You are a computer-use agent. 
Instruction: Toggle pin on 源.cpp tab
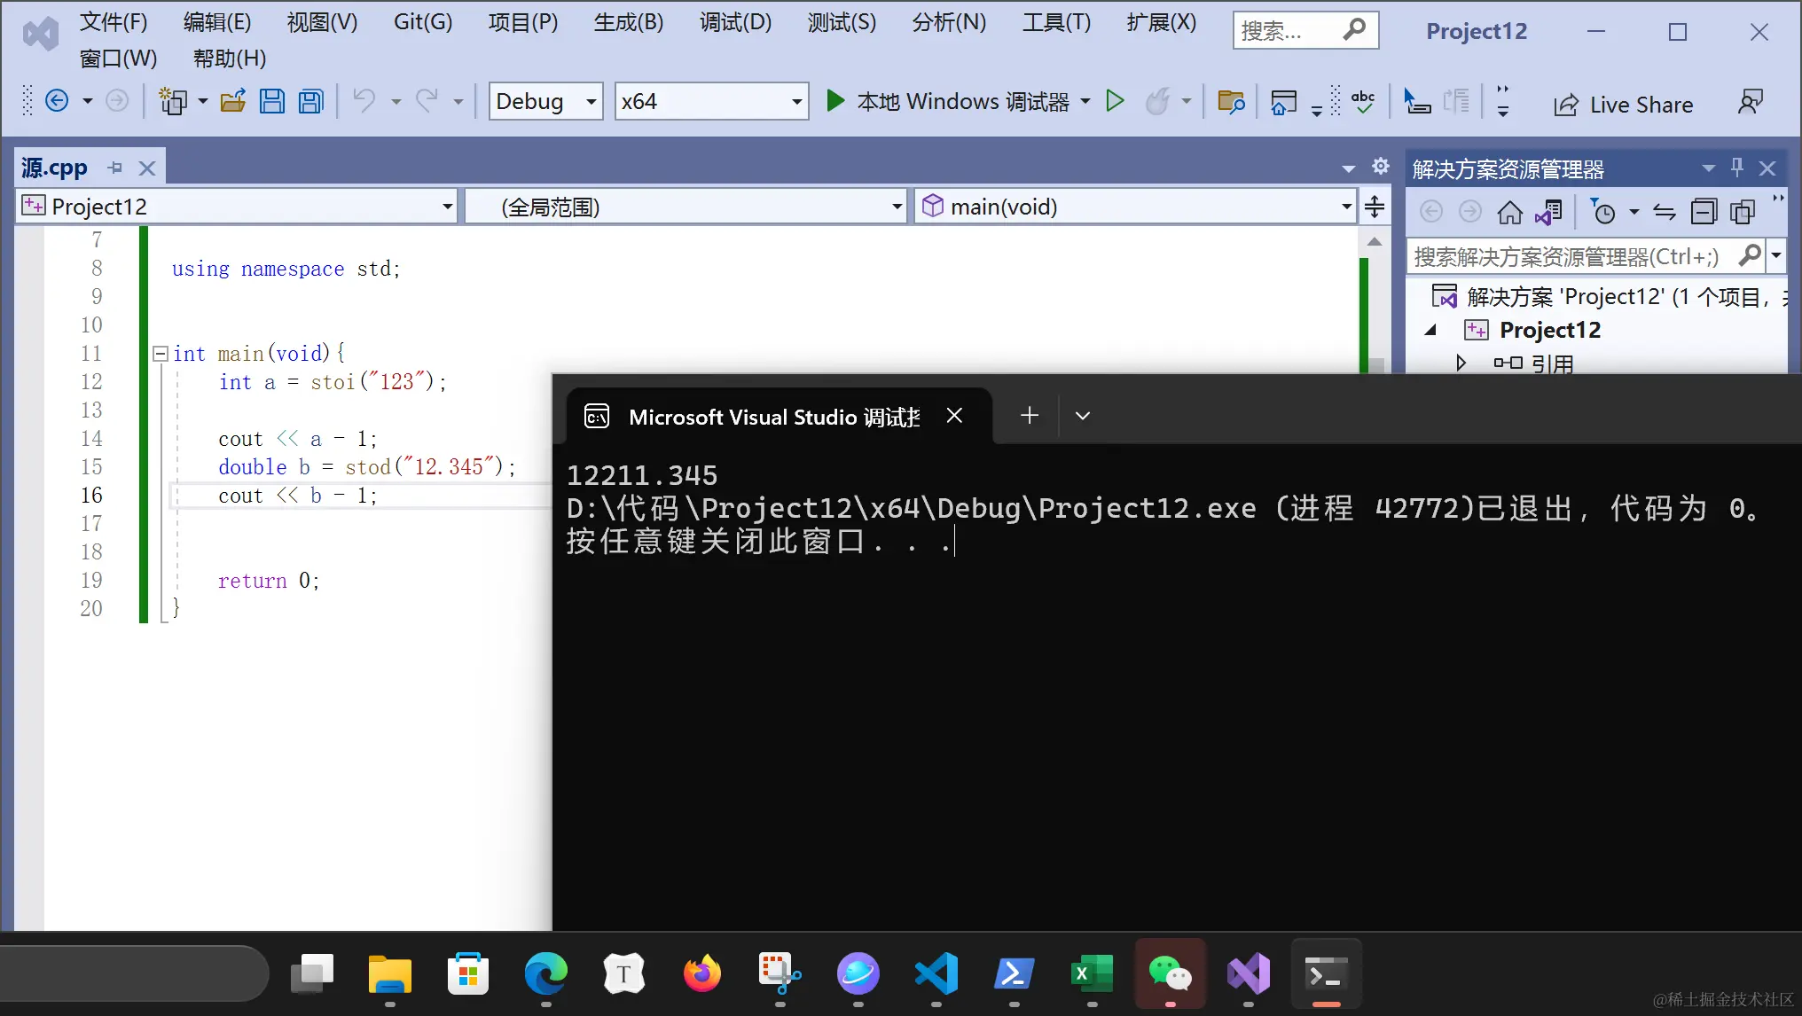(x=115, y=168)
